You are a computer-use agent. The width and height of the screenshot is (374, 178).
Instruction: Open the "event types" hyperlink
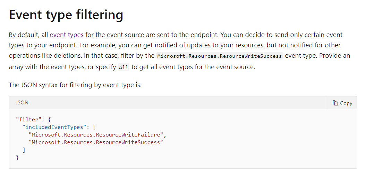(x=67, y=35)
